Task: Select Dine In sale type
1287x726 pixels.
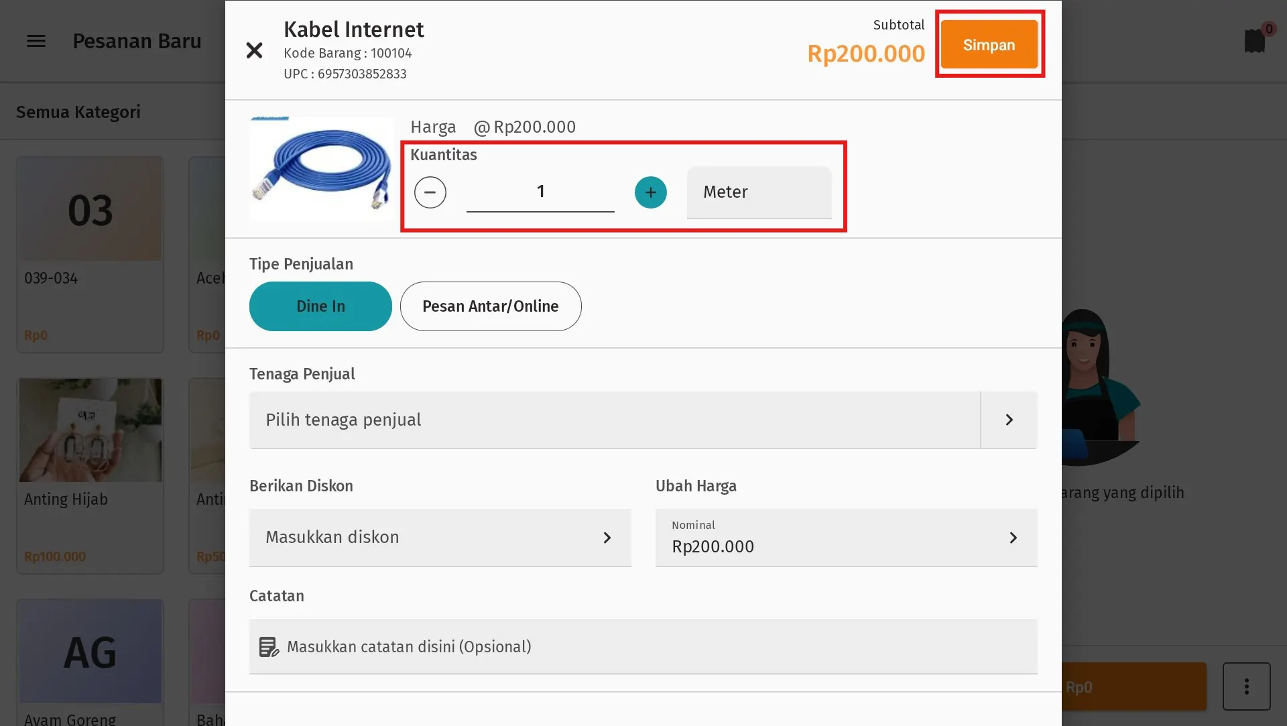Action: click(x=320, y=306)
